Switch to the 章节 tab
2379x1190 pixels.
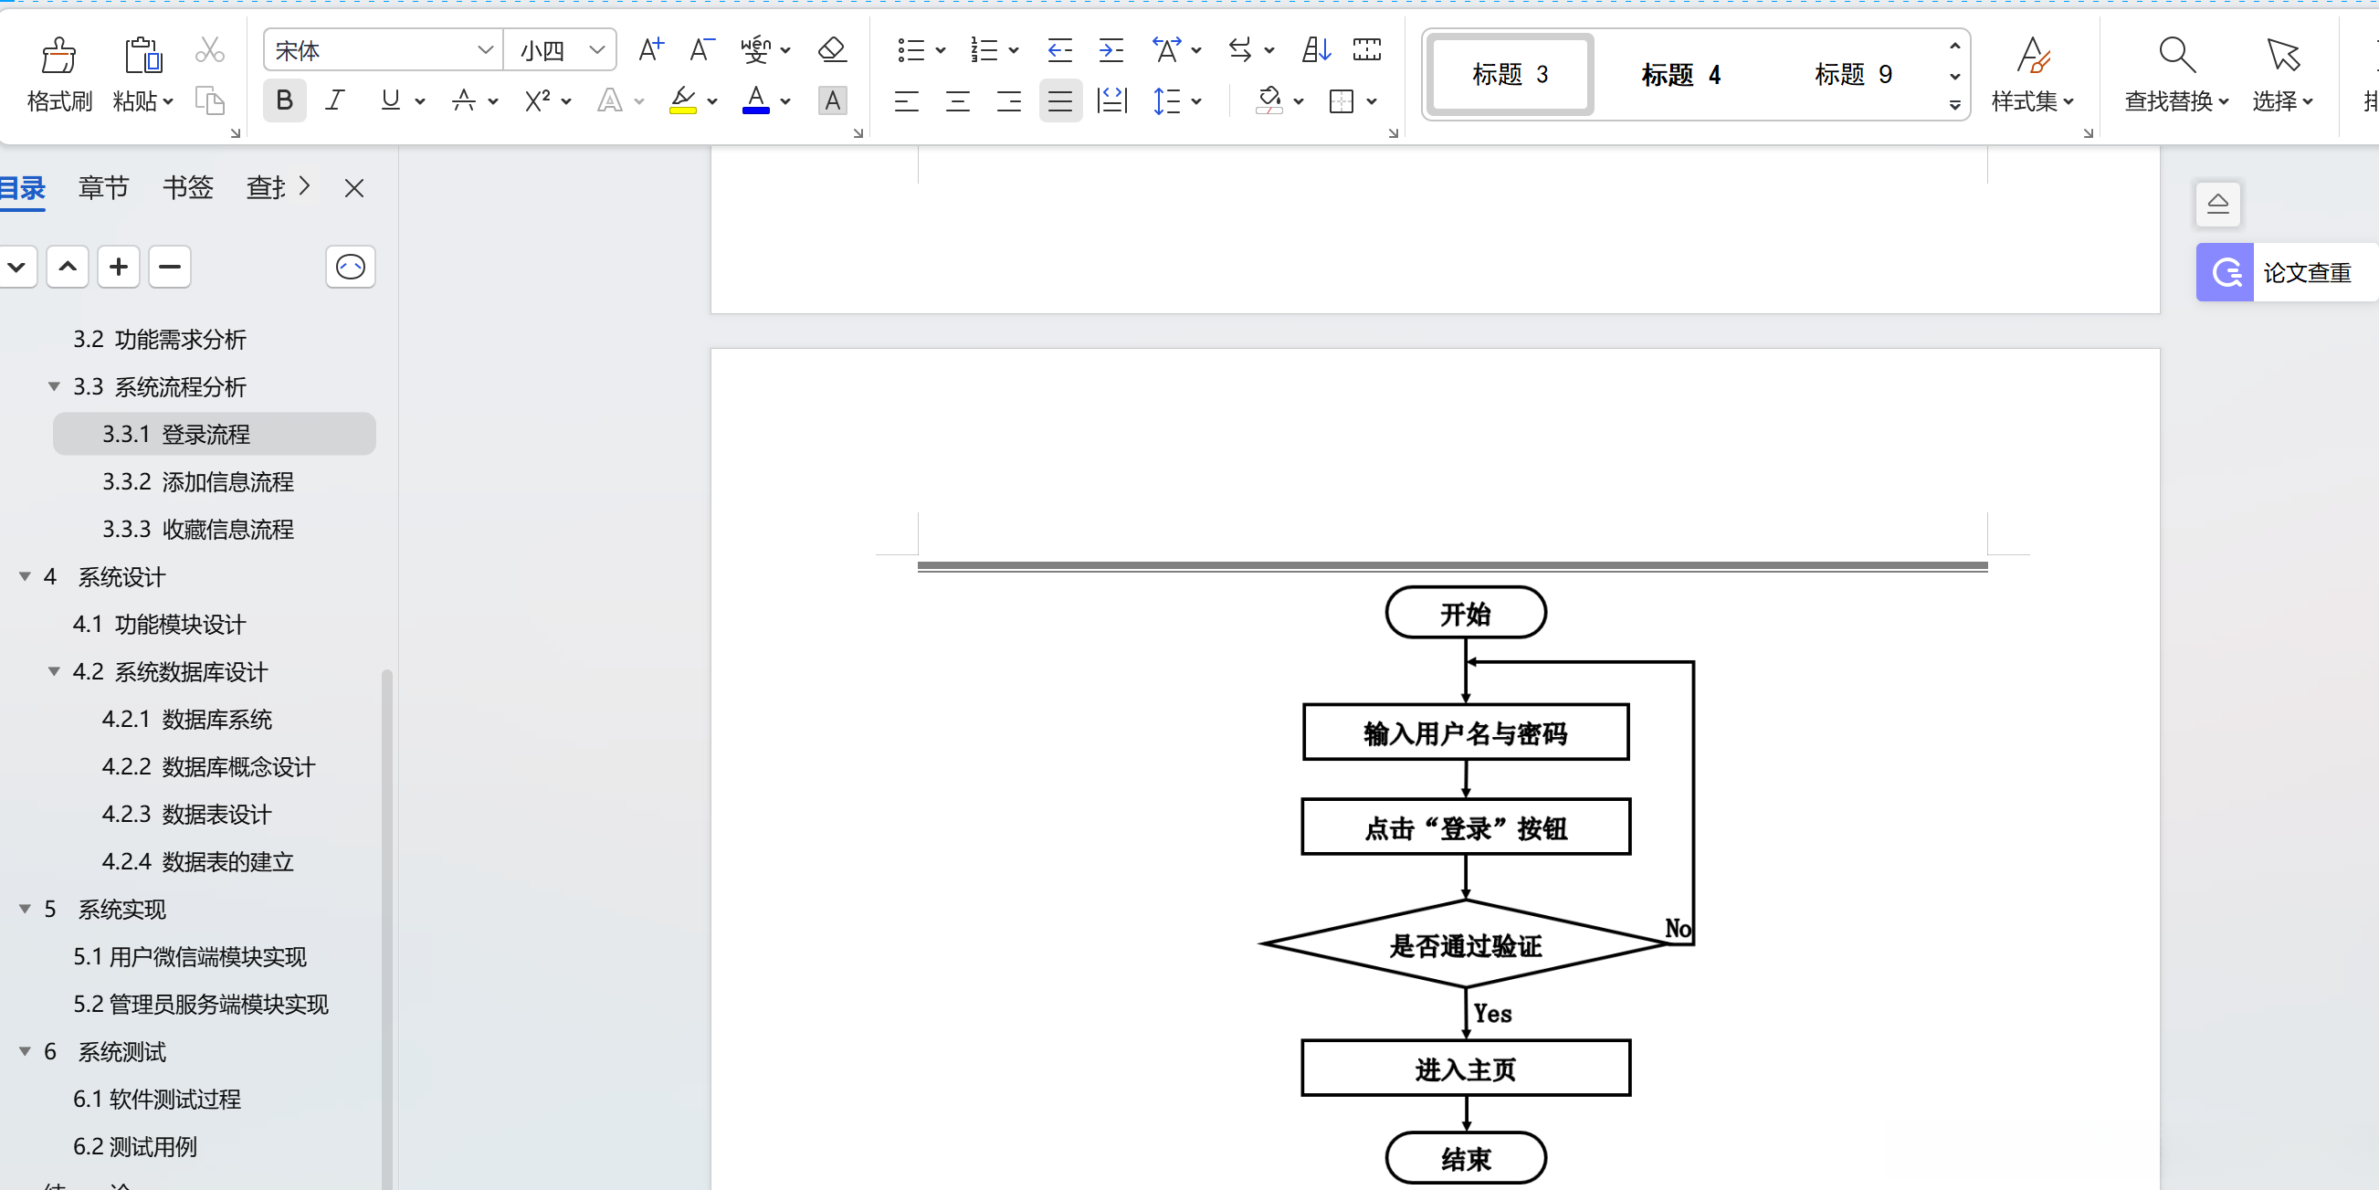(x=102, y=187)
